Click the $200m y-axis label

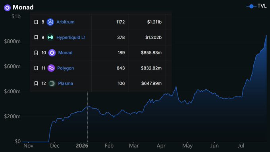point(12,117)
